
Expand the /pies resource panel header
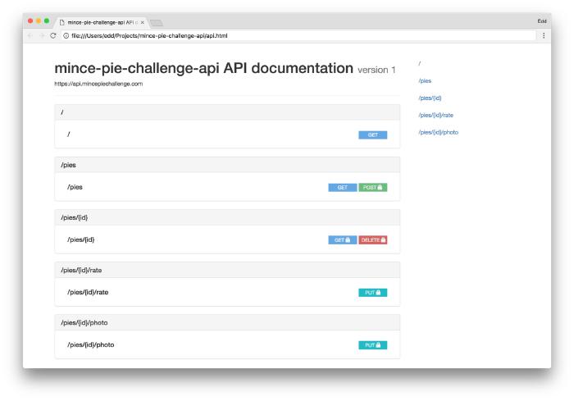point(227,165)
